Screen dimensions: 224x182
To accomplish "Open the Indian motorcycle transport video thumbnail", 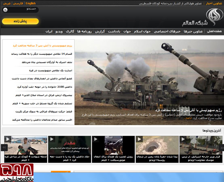I will 113,145.
